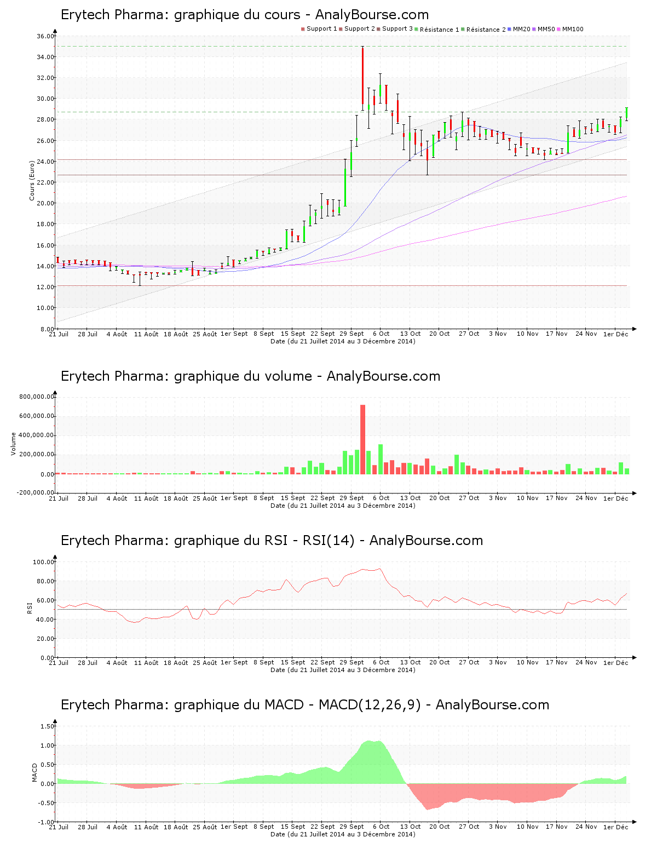Click the 36.00 price axis value
The width and height of the screenshot is (657, 849).
point(45,36)
